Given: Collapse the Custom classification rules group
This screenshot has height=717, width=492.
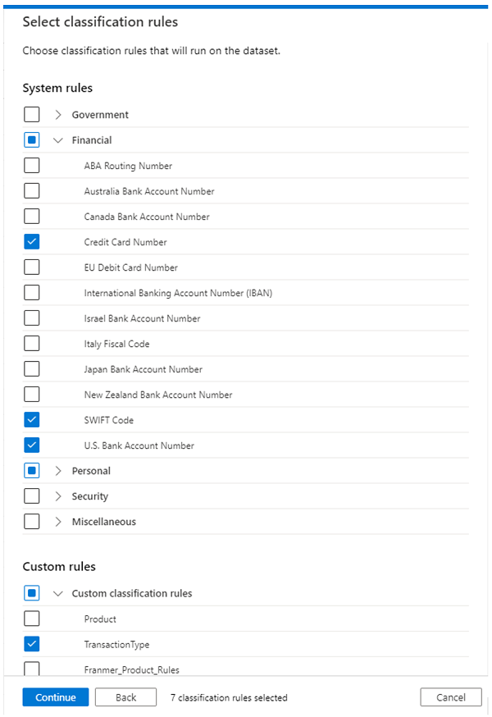Looking at the screenshot, I should [57, 592].
